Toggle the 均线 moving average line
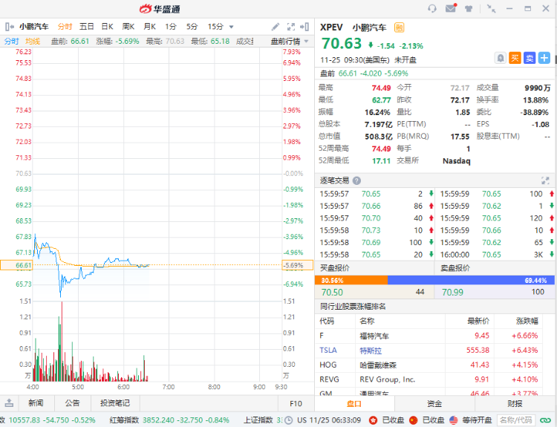The image size is (557, 427). click(33, 41)
